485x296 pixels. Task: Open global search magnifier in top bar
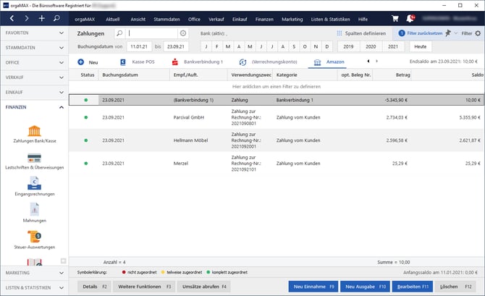56,19
